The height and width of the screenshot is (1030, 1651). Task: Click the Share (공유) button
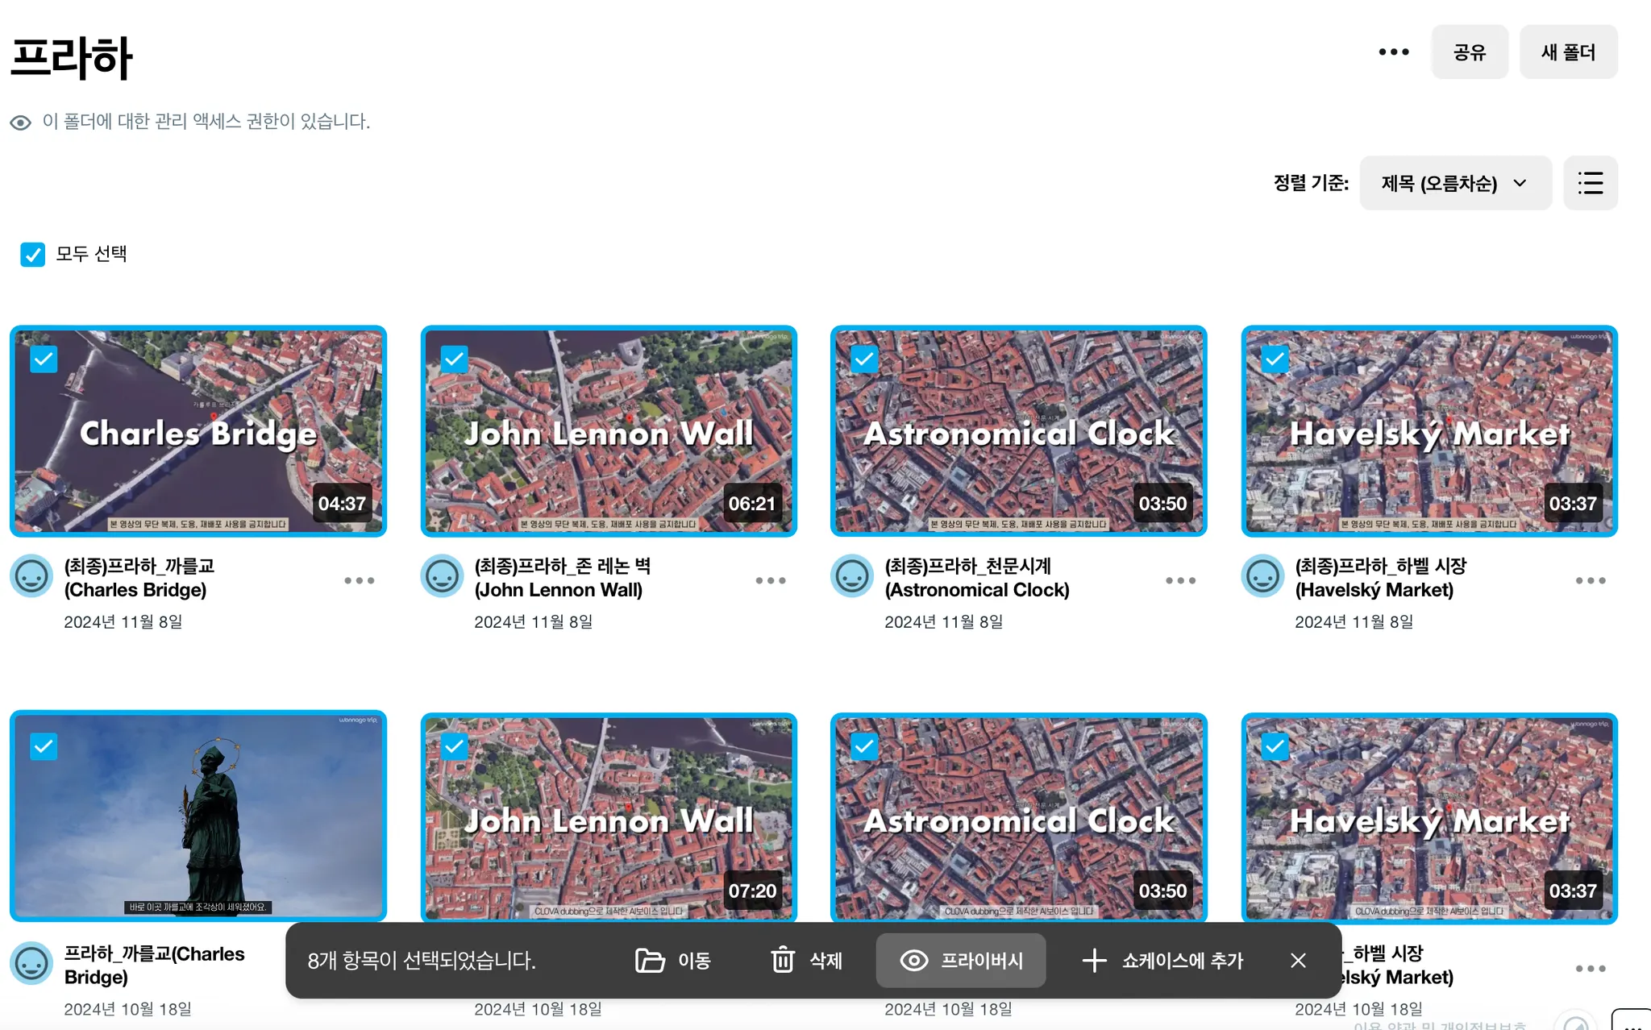[x=1469, y=52]
